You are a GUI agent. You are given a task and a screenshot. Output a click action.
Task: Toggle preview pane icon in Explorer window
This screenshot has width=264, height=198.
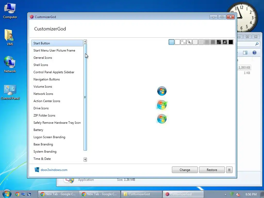tap(245, 53)
